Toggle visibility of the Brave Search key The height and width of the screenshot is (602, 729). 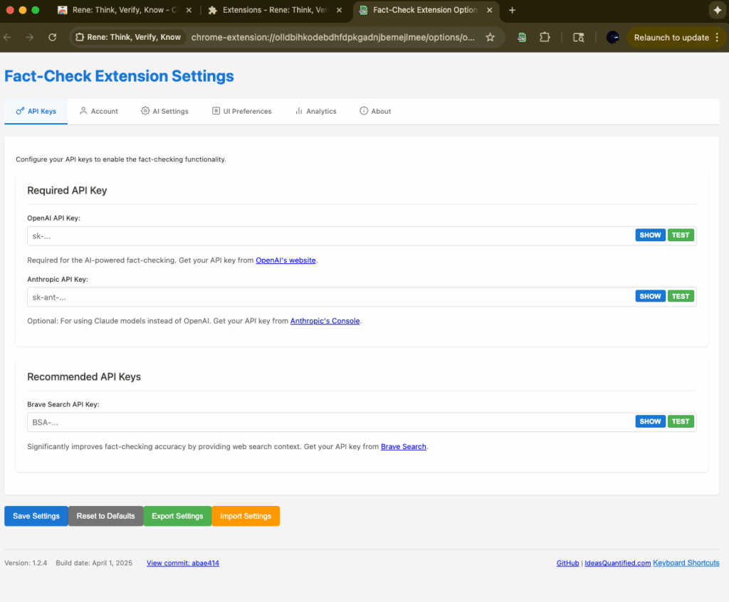pyautogui.click(x=650, y=421)
